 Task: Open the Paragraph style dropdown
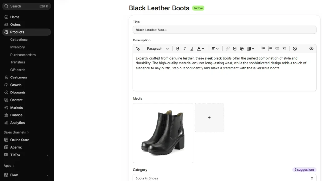coord(158,49)
